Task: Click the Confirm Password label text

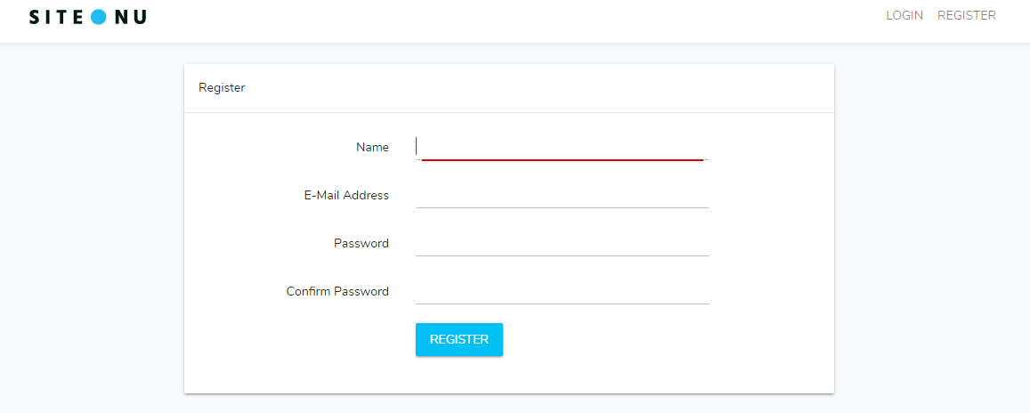Action: (x=337, y=291)
